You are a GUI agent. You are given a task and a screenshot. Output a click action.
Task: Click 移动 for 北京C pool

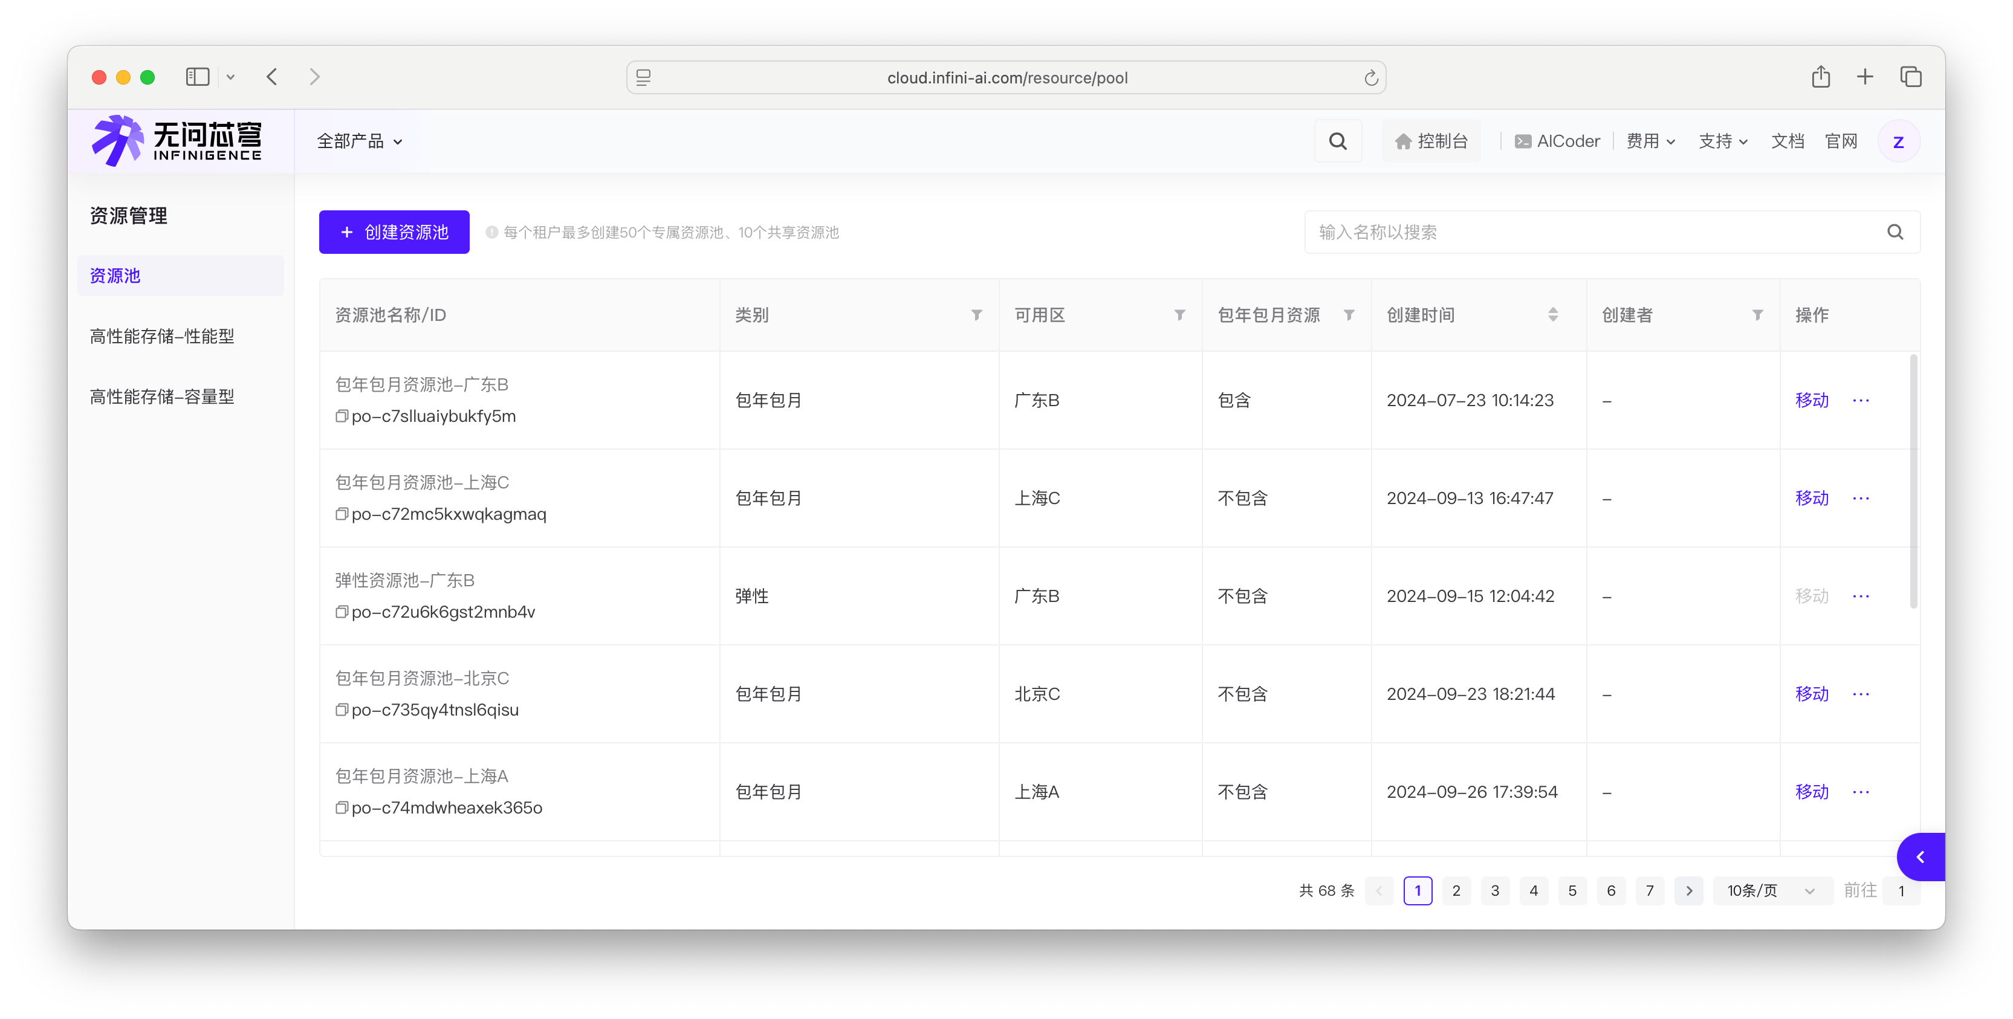pyautogui.click(x=1811, y=694)
